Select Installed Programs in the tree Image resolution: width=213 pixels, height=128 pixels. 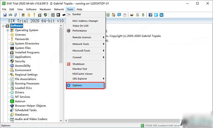27,52
